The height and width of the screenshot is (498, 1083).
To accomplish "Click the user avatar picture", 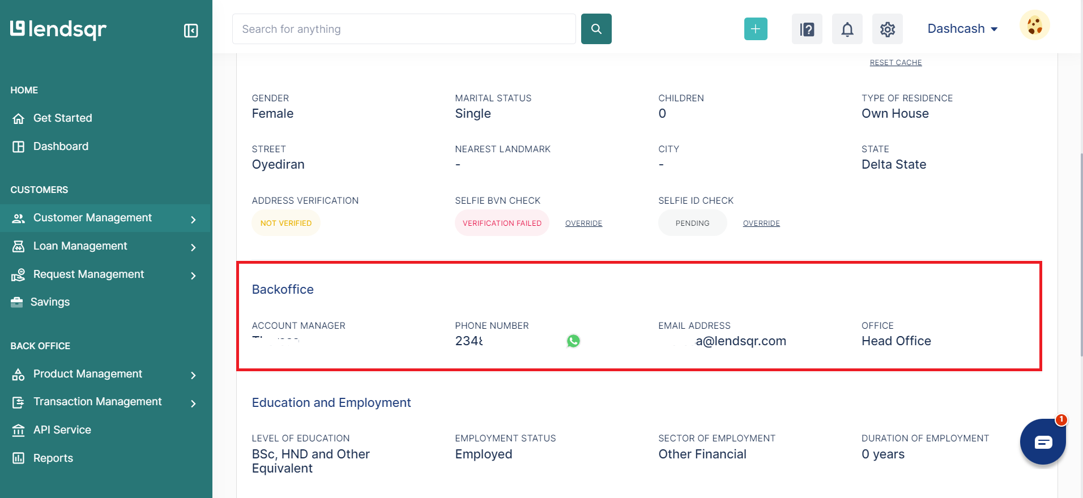I will tap(1035, 25).
